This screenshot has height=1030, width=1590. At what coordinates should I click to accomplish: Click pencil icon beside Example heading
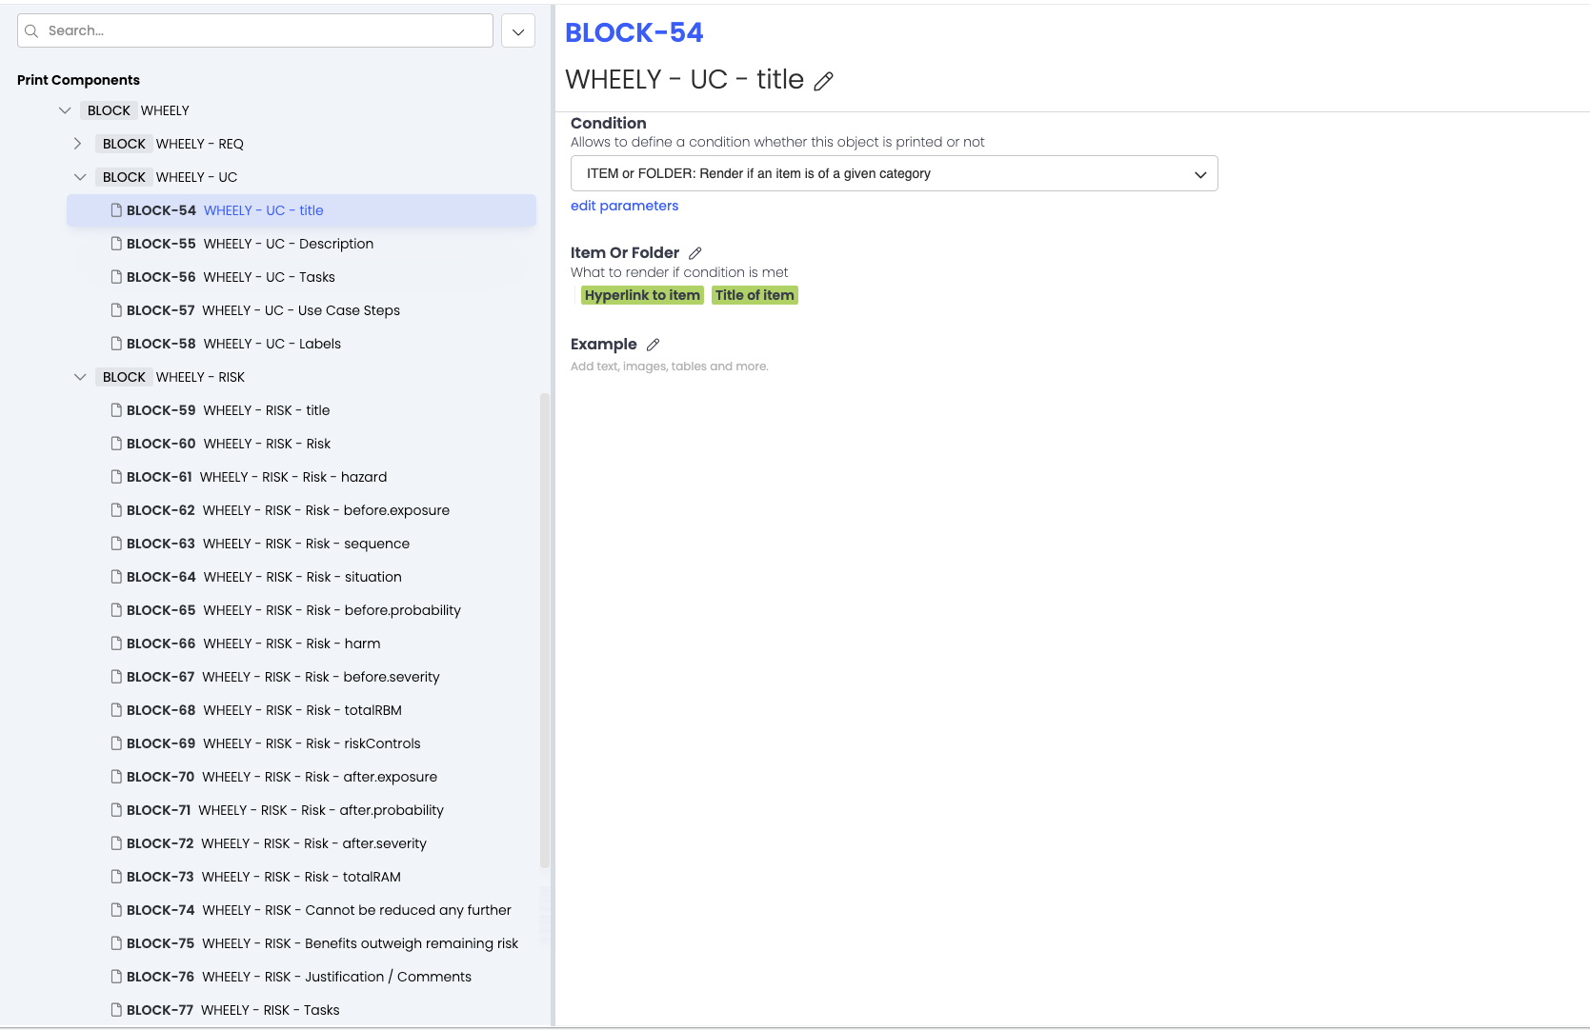[653, 345]
